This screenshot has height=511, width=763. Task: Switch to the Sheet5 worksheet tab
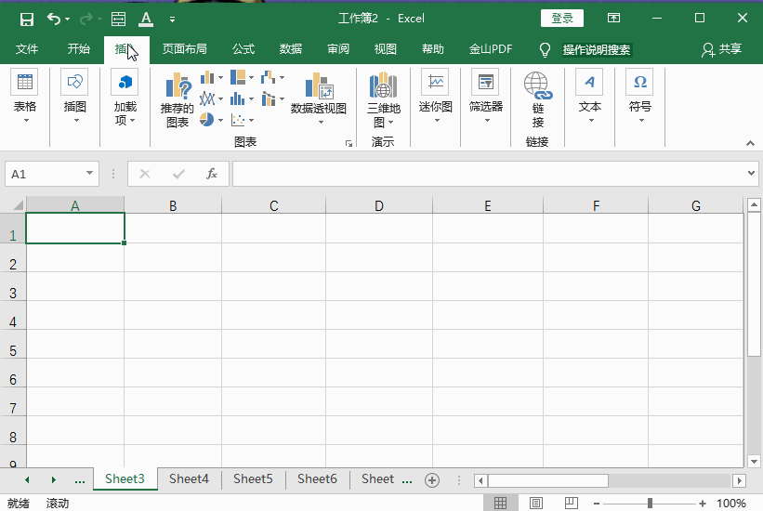click(x=253, y=479)
